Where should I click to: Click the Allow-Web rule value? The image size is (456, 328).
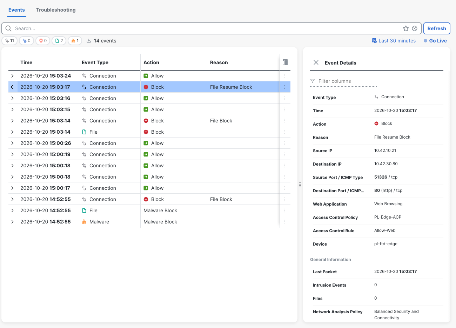[x=385, y=230]
